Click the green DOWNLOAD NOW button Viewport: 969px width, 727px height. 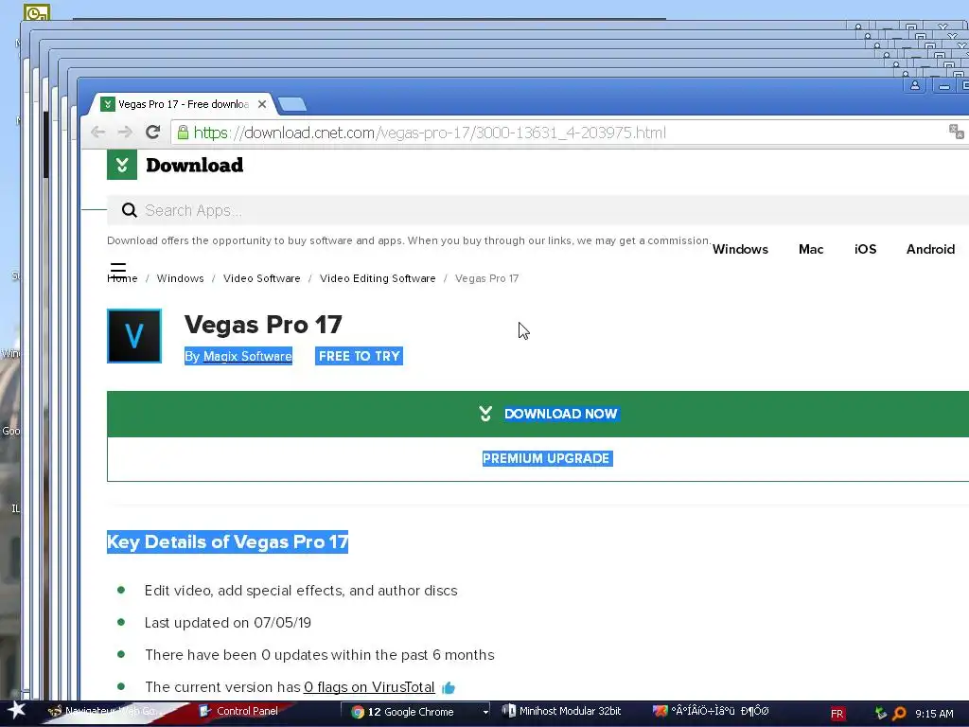[x=537, y=414]
